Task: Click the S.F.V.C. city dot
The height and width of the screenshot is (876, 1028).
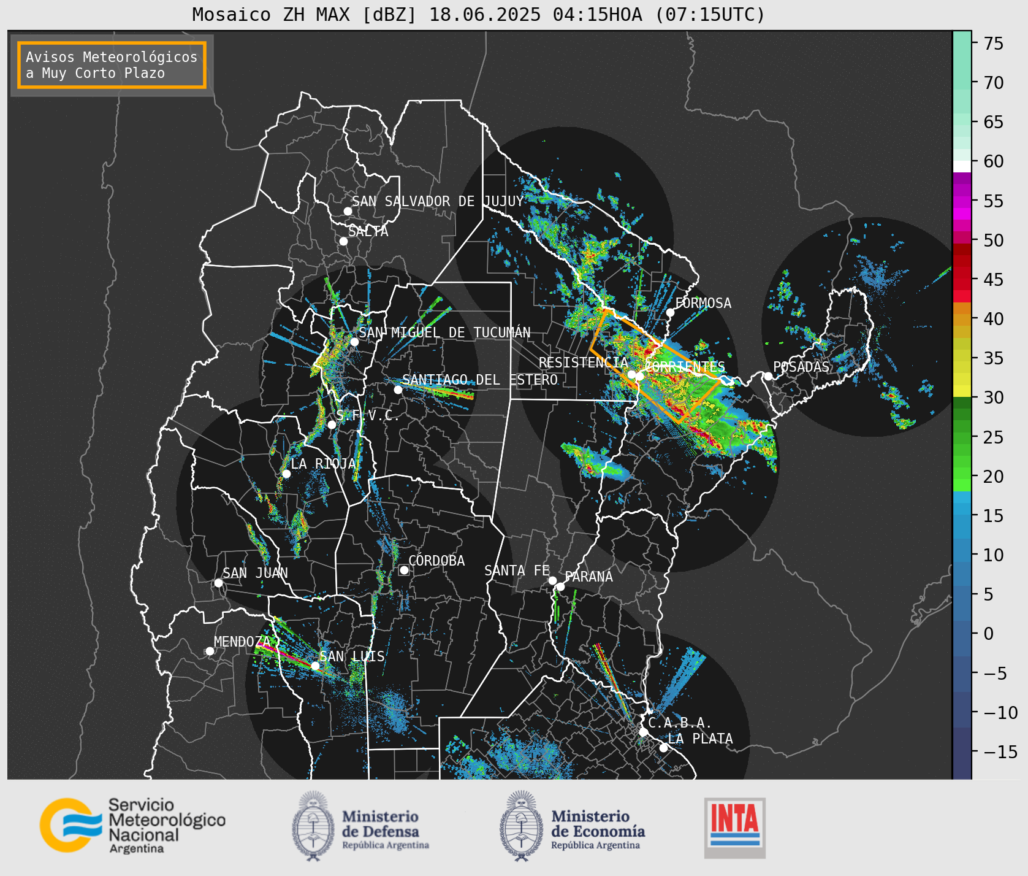Action: click(x=332, y=425)
